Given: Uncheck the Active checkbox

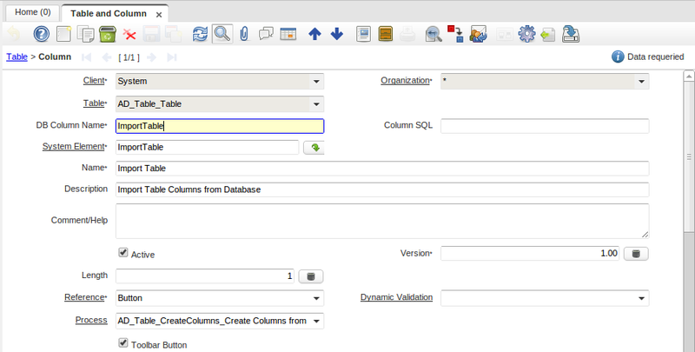Looking at the screenshot, I should 123,253.
